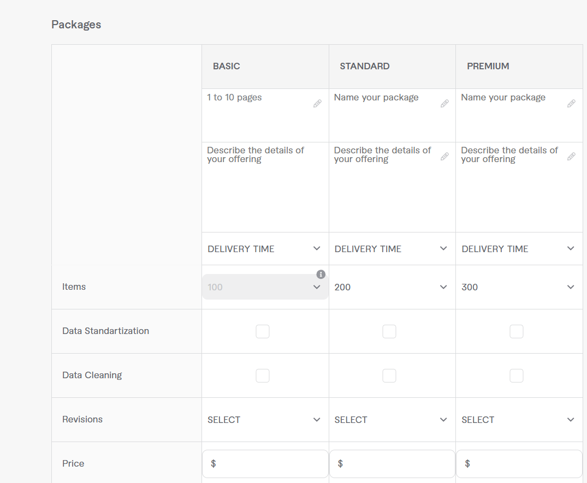Select Revisions dropdown for Basic package
The image size is (587, 483).
pos(265,420)
